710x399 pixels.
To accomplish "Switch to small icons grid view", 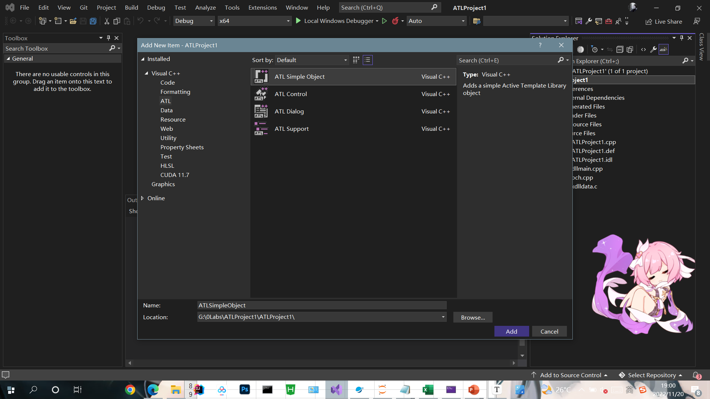I will tap(356, 60).
